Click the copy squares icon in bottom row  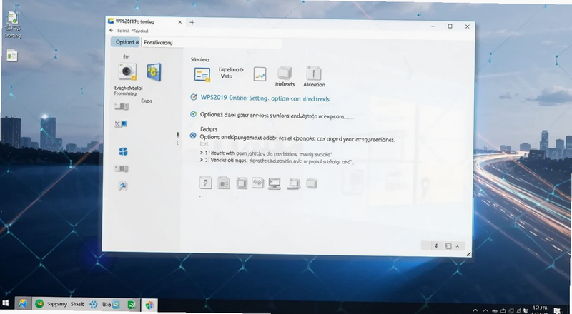pos(241,183)
